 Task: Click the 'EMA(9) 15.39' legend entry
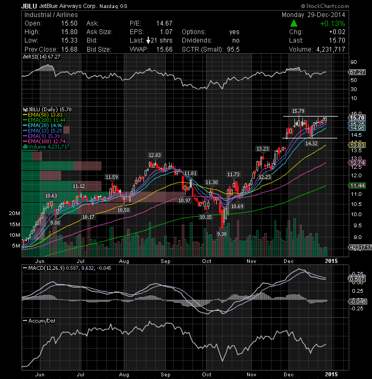[x=41, y=136]
